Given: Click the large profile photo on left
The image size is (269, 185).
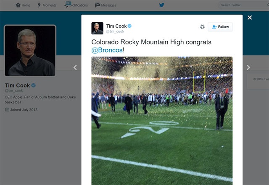Looking at the screenshot, I should pyautogui.click(x=30, y=50).
